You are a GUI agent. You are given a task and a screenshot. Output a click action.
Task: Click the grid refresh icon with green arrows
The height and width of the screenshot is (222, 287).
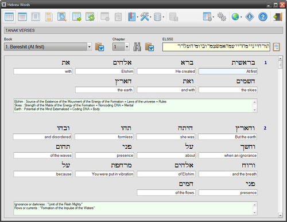click(x=90, y=17)
